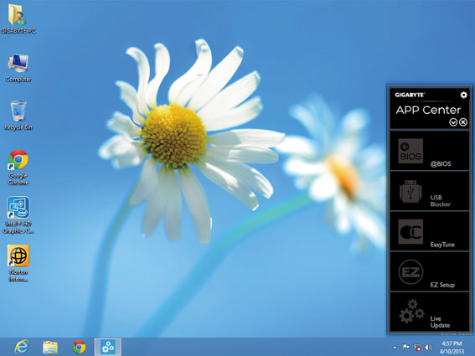This screenshot has width=475, height=356.
Task: Click the GIGABYTE logo in APP Center
Action: [x=410, y=95]
